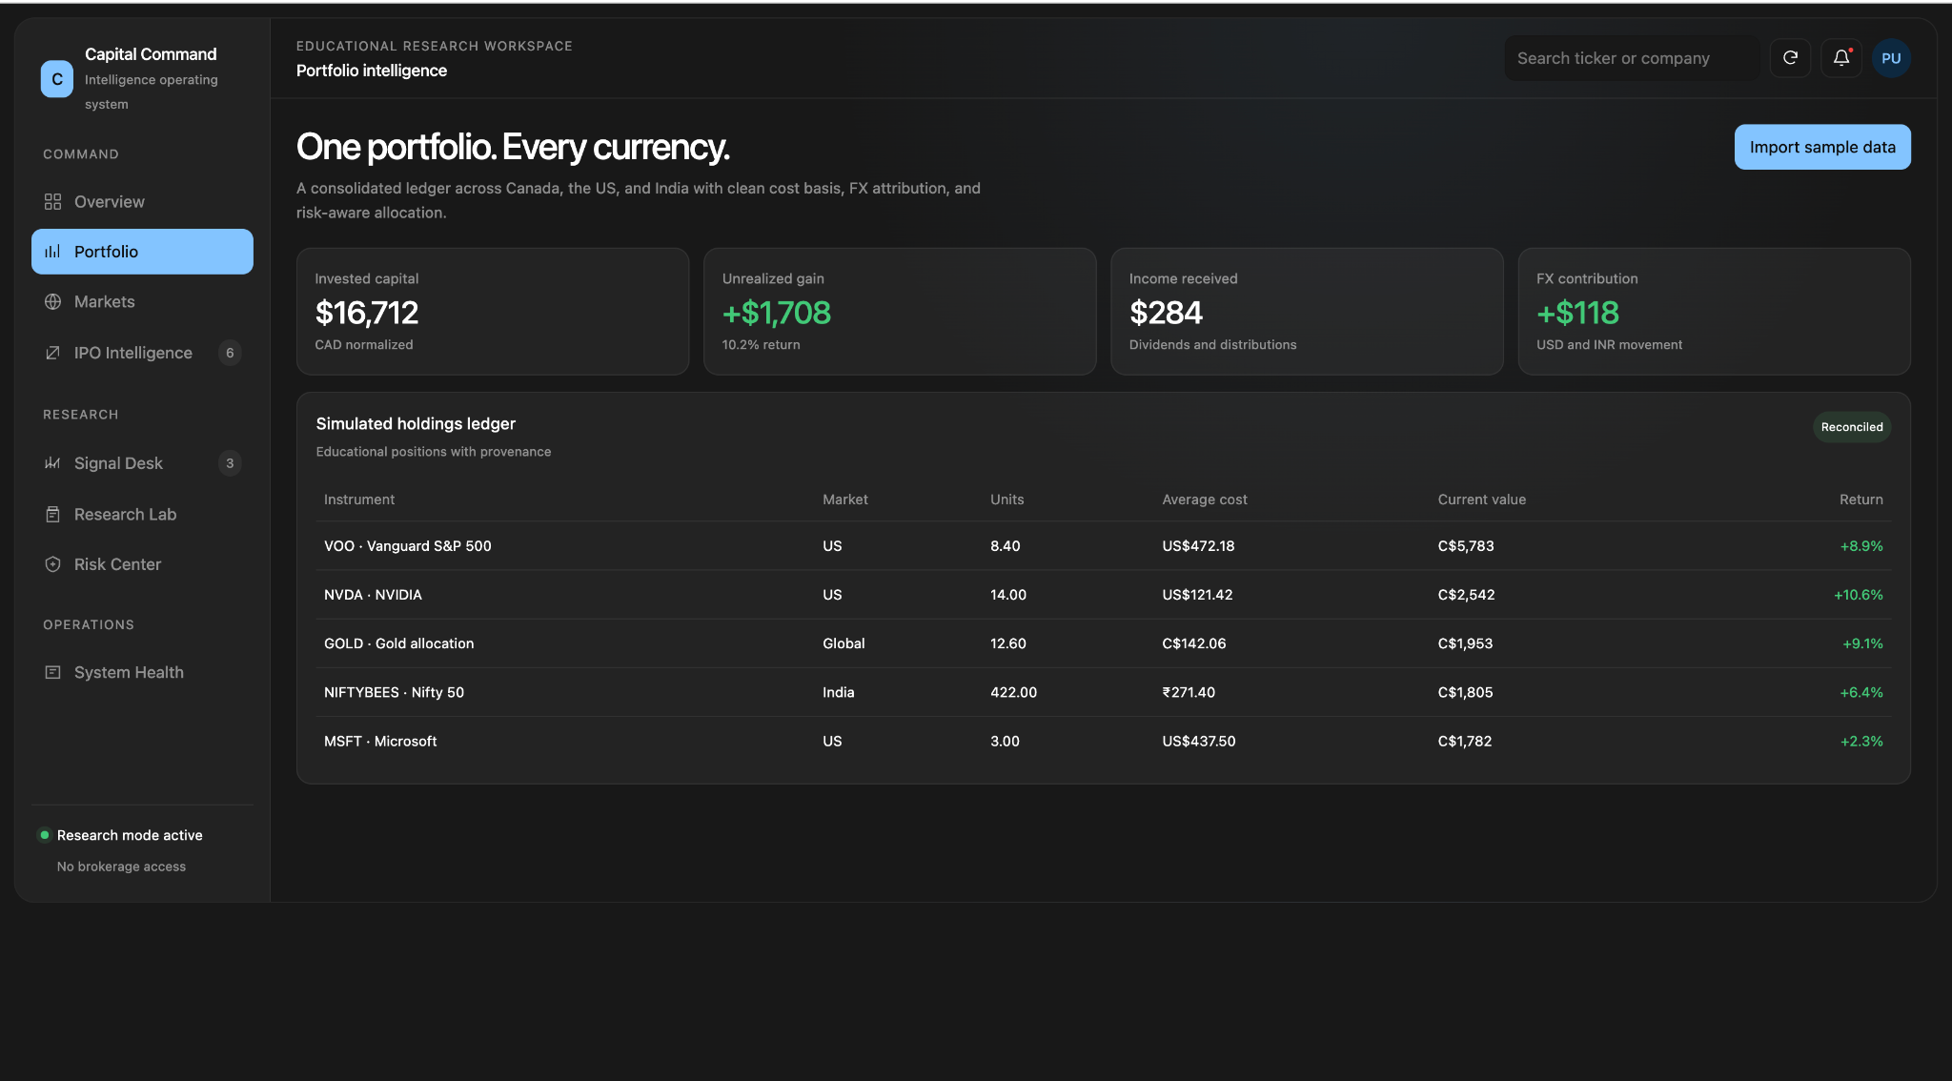Click the Income received card
Screen dimensions: 1952x1081
point(1307,312)
